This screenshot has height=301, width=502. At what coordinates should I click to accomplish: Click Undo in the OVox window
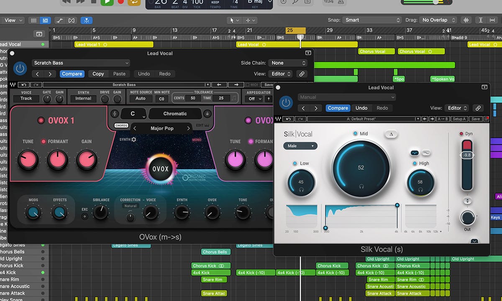144,74
